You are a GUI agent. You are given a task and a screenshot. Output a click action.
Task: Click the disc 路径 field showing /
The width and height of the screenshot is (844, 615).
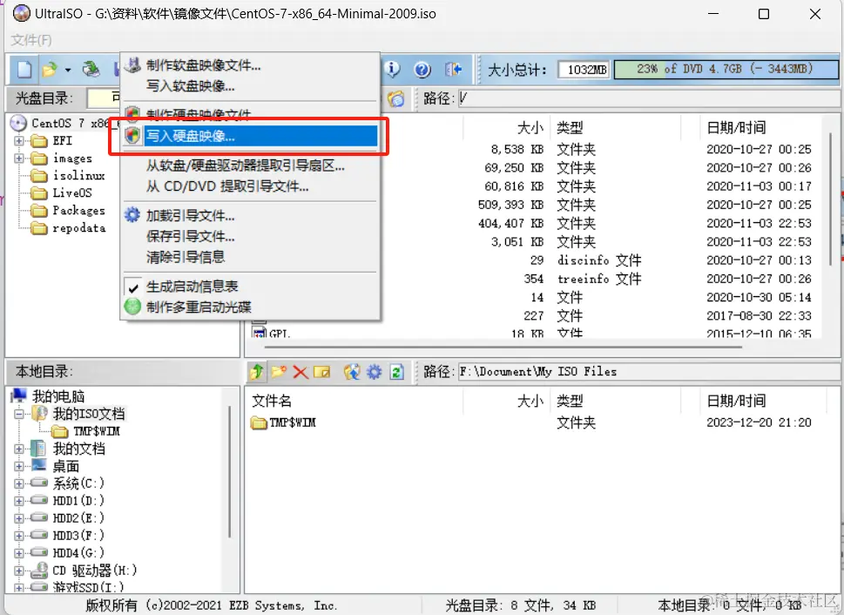point(649,98)
